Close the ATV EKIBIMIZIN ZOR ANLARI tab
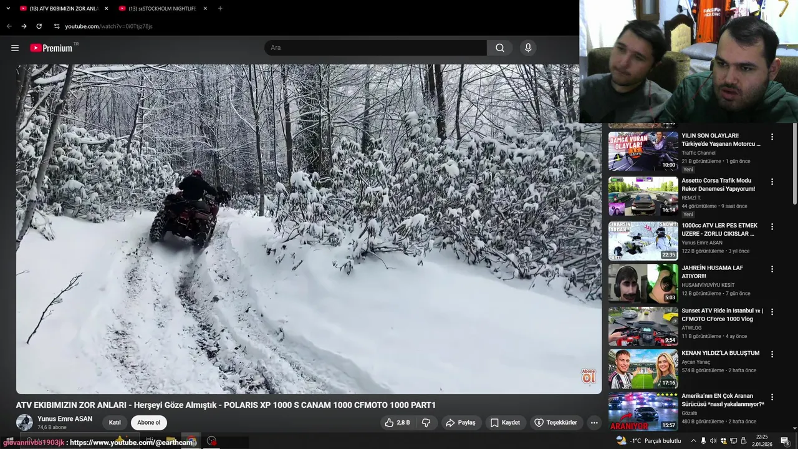The width and height of the screenshot is (798, 449). [106, 9]
